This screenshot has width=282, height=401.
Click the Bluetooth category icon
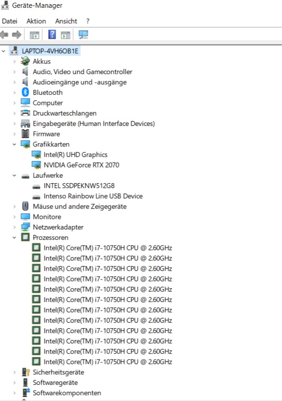tap(25, 93)
